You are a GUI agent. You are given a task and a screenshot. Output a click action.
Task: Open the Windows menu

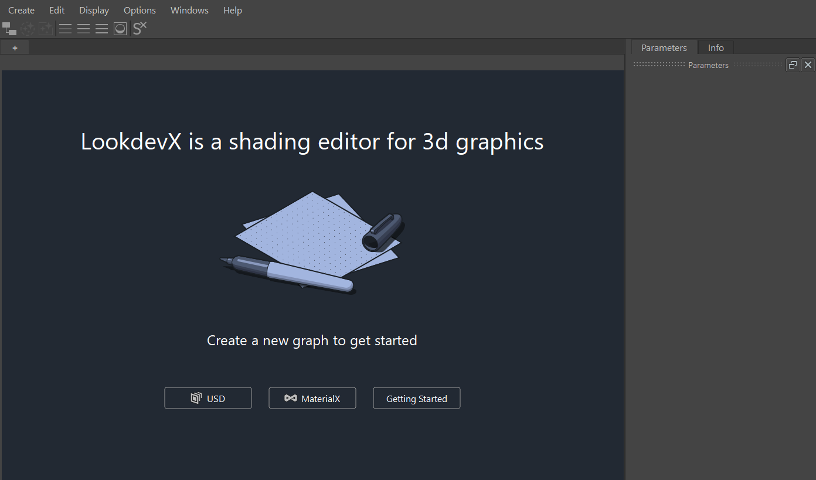[189, 10]
